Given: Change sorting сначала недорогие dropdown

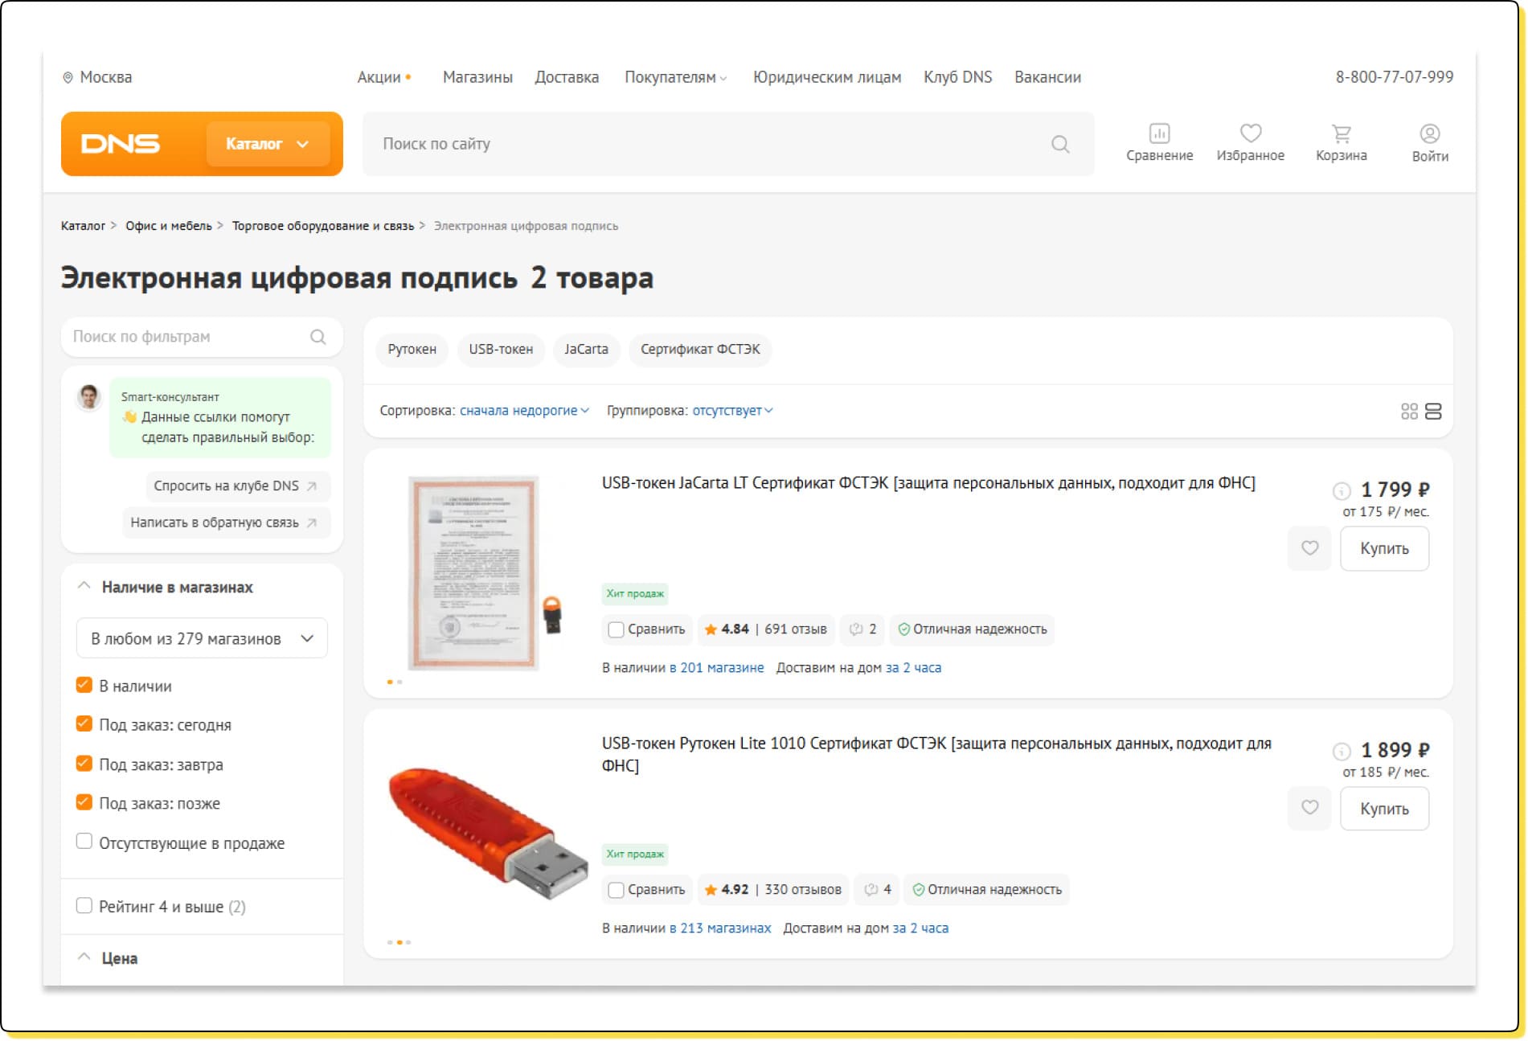Looking at the screenshot, I should tap(524, 411).
